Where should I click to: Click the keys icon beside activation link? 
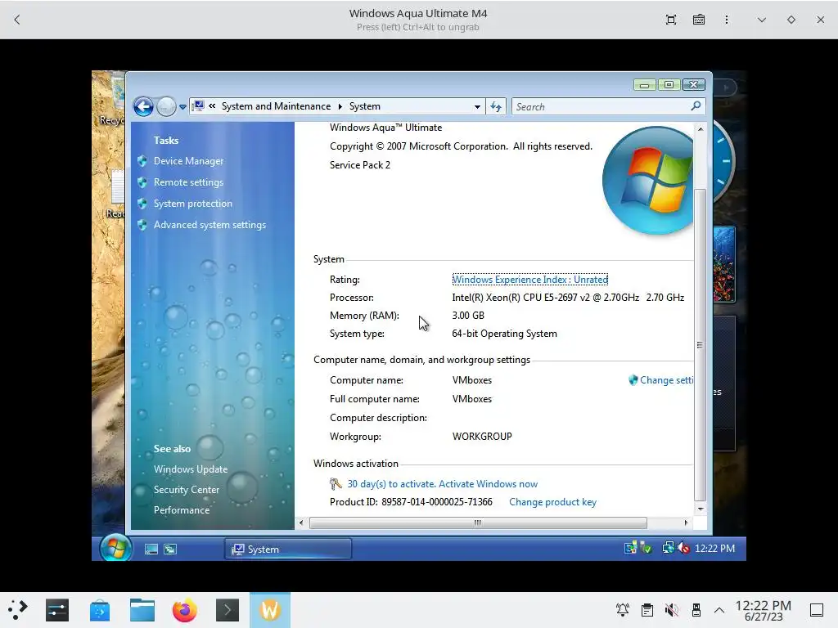[x=336, y=484]
